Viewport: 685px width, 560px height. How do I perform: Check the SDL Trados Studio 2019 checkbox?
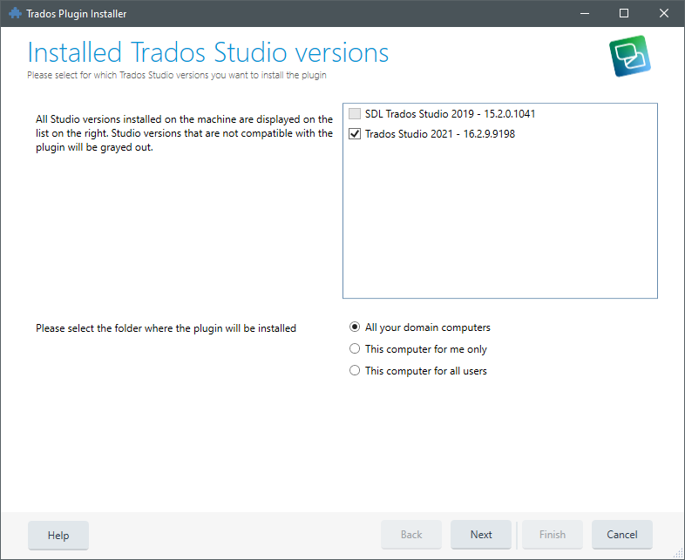click(355, 114)
